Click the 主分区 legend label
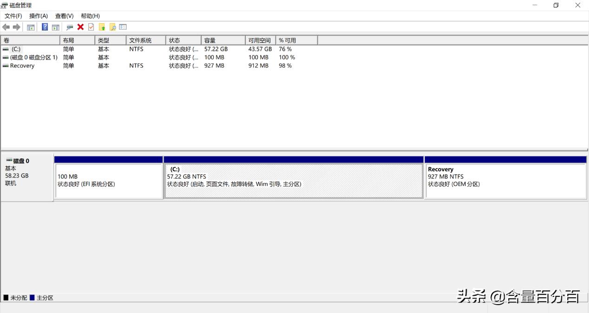589x313 pixels. (x=45, y=298)
